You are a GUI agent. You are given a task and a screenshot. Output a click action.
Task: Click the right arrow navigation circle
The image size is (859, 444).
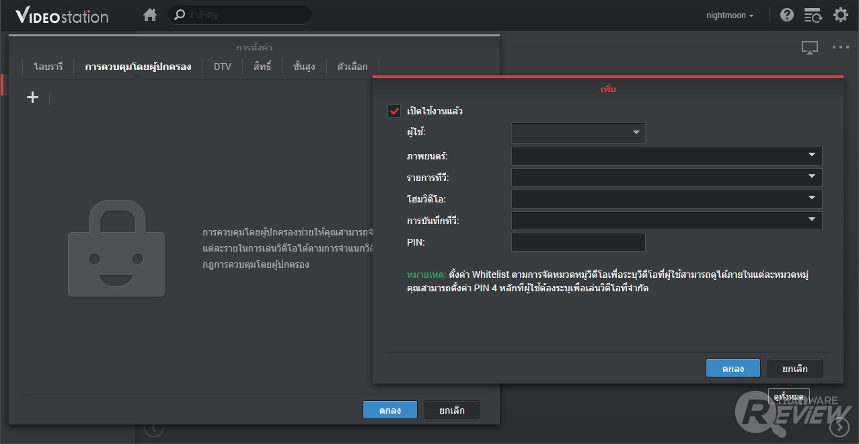click(839, 427)
